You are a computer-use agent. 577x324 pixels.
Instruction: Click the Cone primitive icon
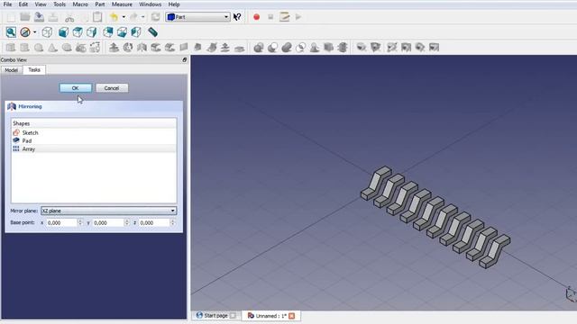(x=52, y=48)
